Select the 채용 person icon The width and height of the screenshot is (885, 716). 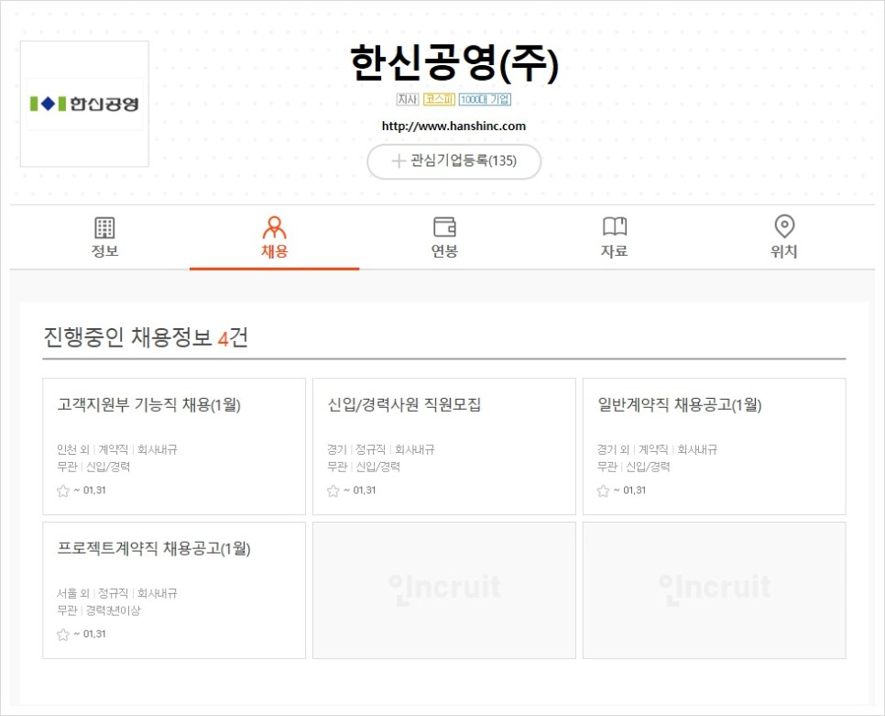(274, 227)
